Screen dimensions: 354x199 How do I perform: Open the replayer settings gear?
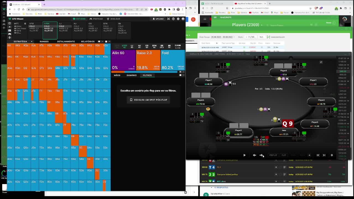tap(332, 155)
